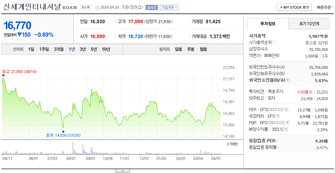The image size is (335, 173).
Task: Click the stock code 031430
Action: click(70, 8)
